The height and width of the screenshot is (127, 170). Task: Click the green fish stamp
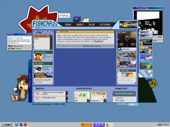click(146, 66)
